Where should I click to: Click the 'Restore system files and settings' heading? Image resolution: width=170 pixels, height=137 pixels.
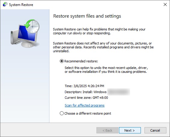click(87, 16)
